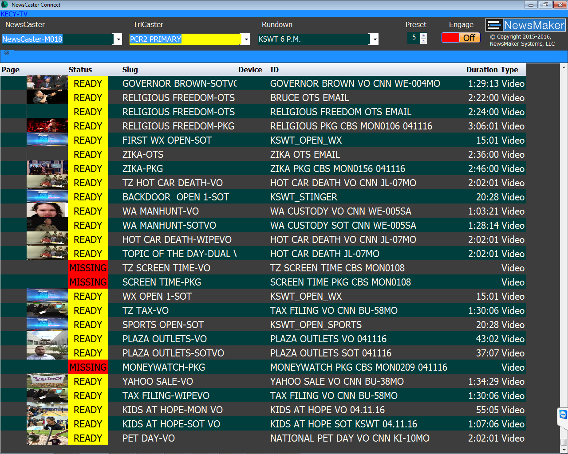Select the GOVERNOR BROWN-SOTVO thumbnail
568x454 pixels.
click(x=47, y=83)
